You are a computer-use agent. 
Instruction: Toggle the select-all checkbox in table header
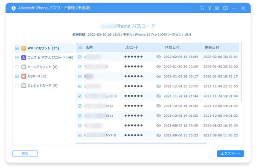80,47
